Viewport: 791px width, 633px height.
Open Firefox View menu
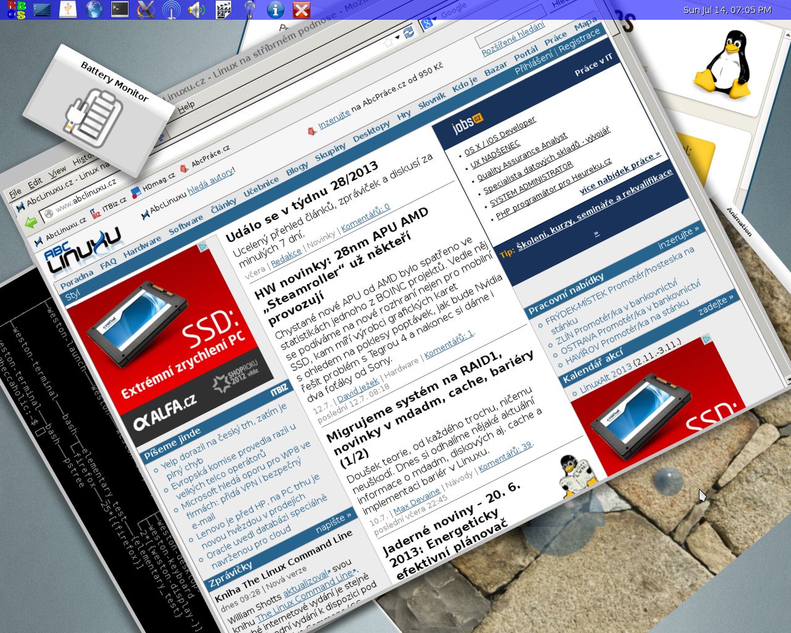[57, 171]
